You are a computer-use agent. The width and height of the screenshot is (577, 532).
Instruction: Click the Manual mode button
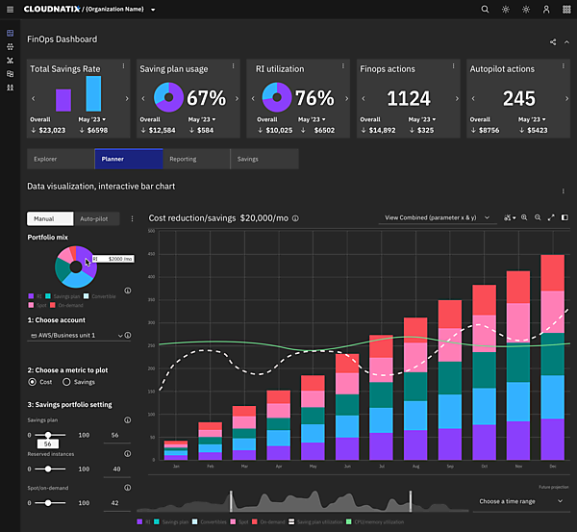coord(47,219)
